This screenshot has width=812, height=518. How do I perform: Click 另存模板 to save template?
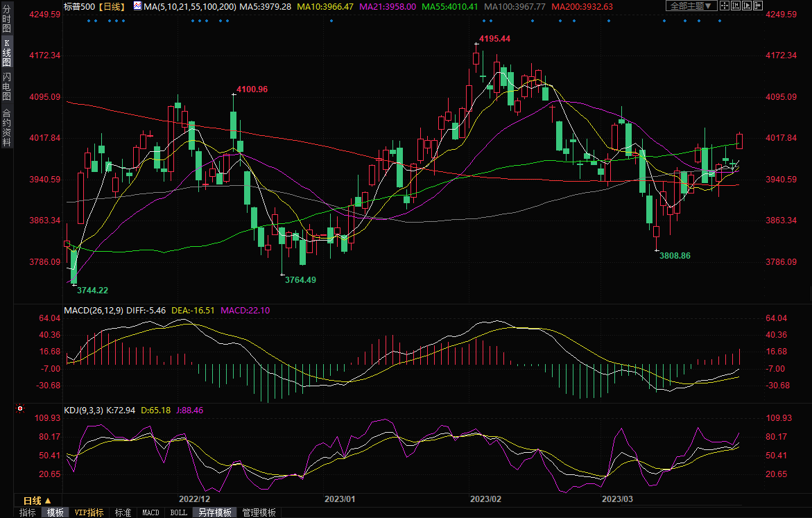coord(214,512)
